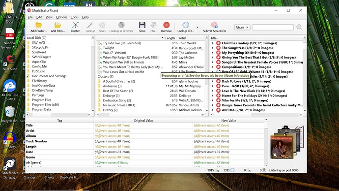339x191 pixels.
Task: Open the Tools menu
Action: (x=75, y=17)
